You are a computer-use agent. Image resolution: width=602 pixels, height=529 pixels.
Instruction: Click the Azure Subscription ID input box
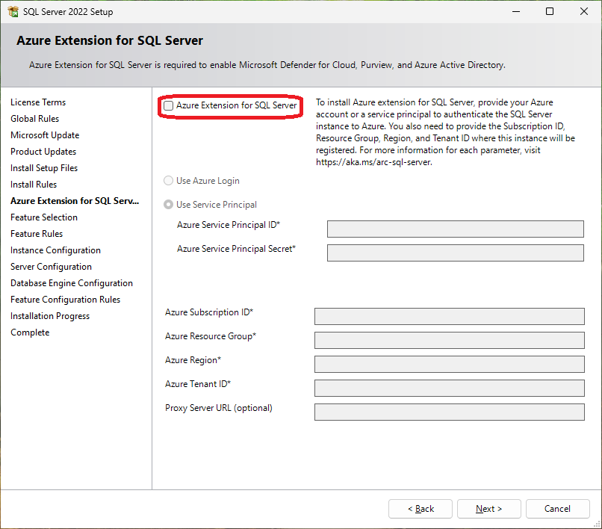click(449, 316)
